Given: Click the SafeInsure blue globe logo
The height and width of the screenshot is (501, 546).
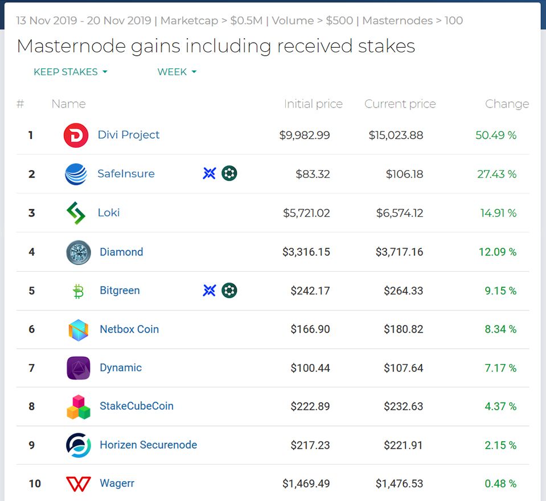Looking at the screenshot, I should click(x=76, y=174).
